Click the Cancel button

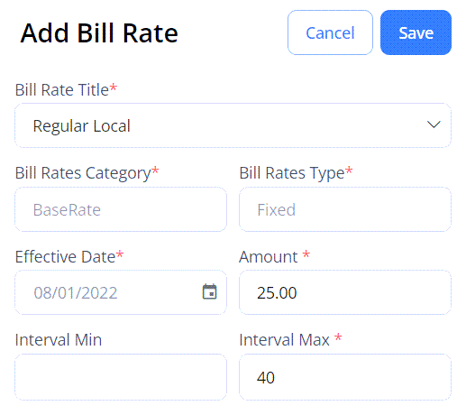pos(330,32)
